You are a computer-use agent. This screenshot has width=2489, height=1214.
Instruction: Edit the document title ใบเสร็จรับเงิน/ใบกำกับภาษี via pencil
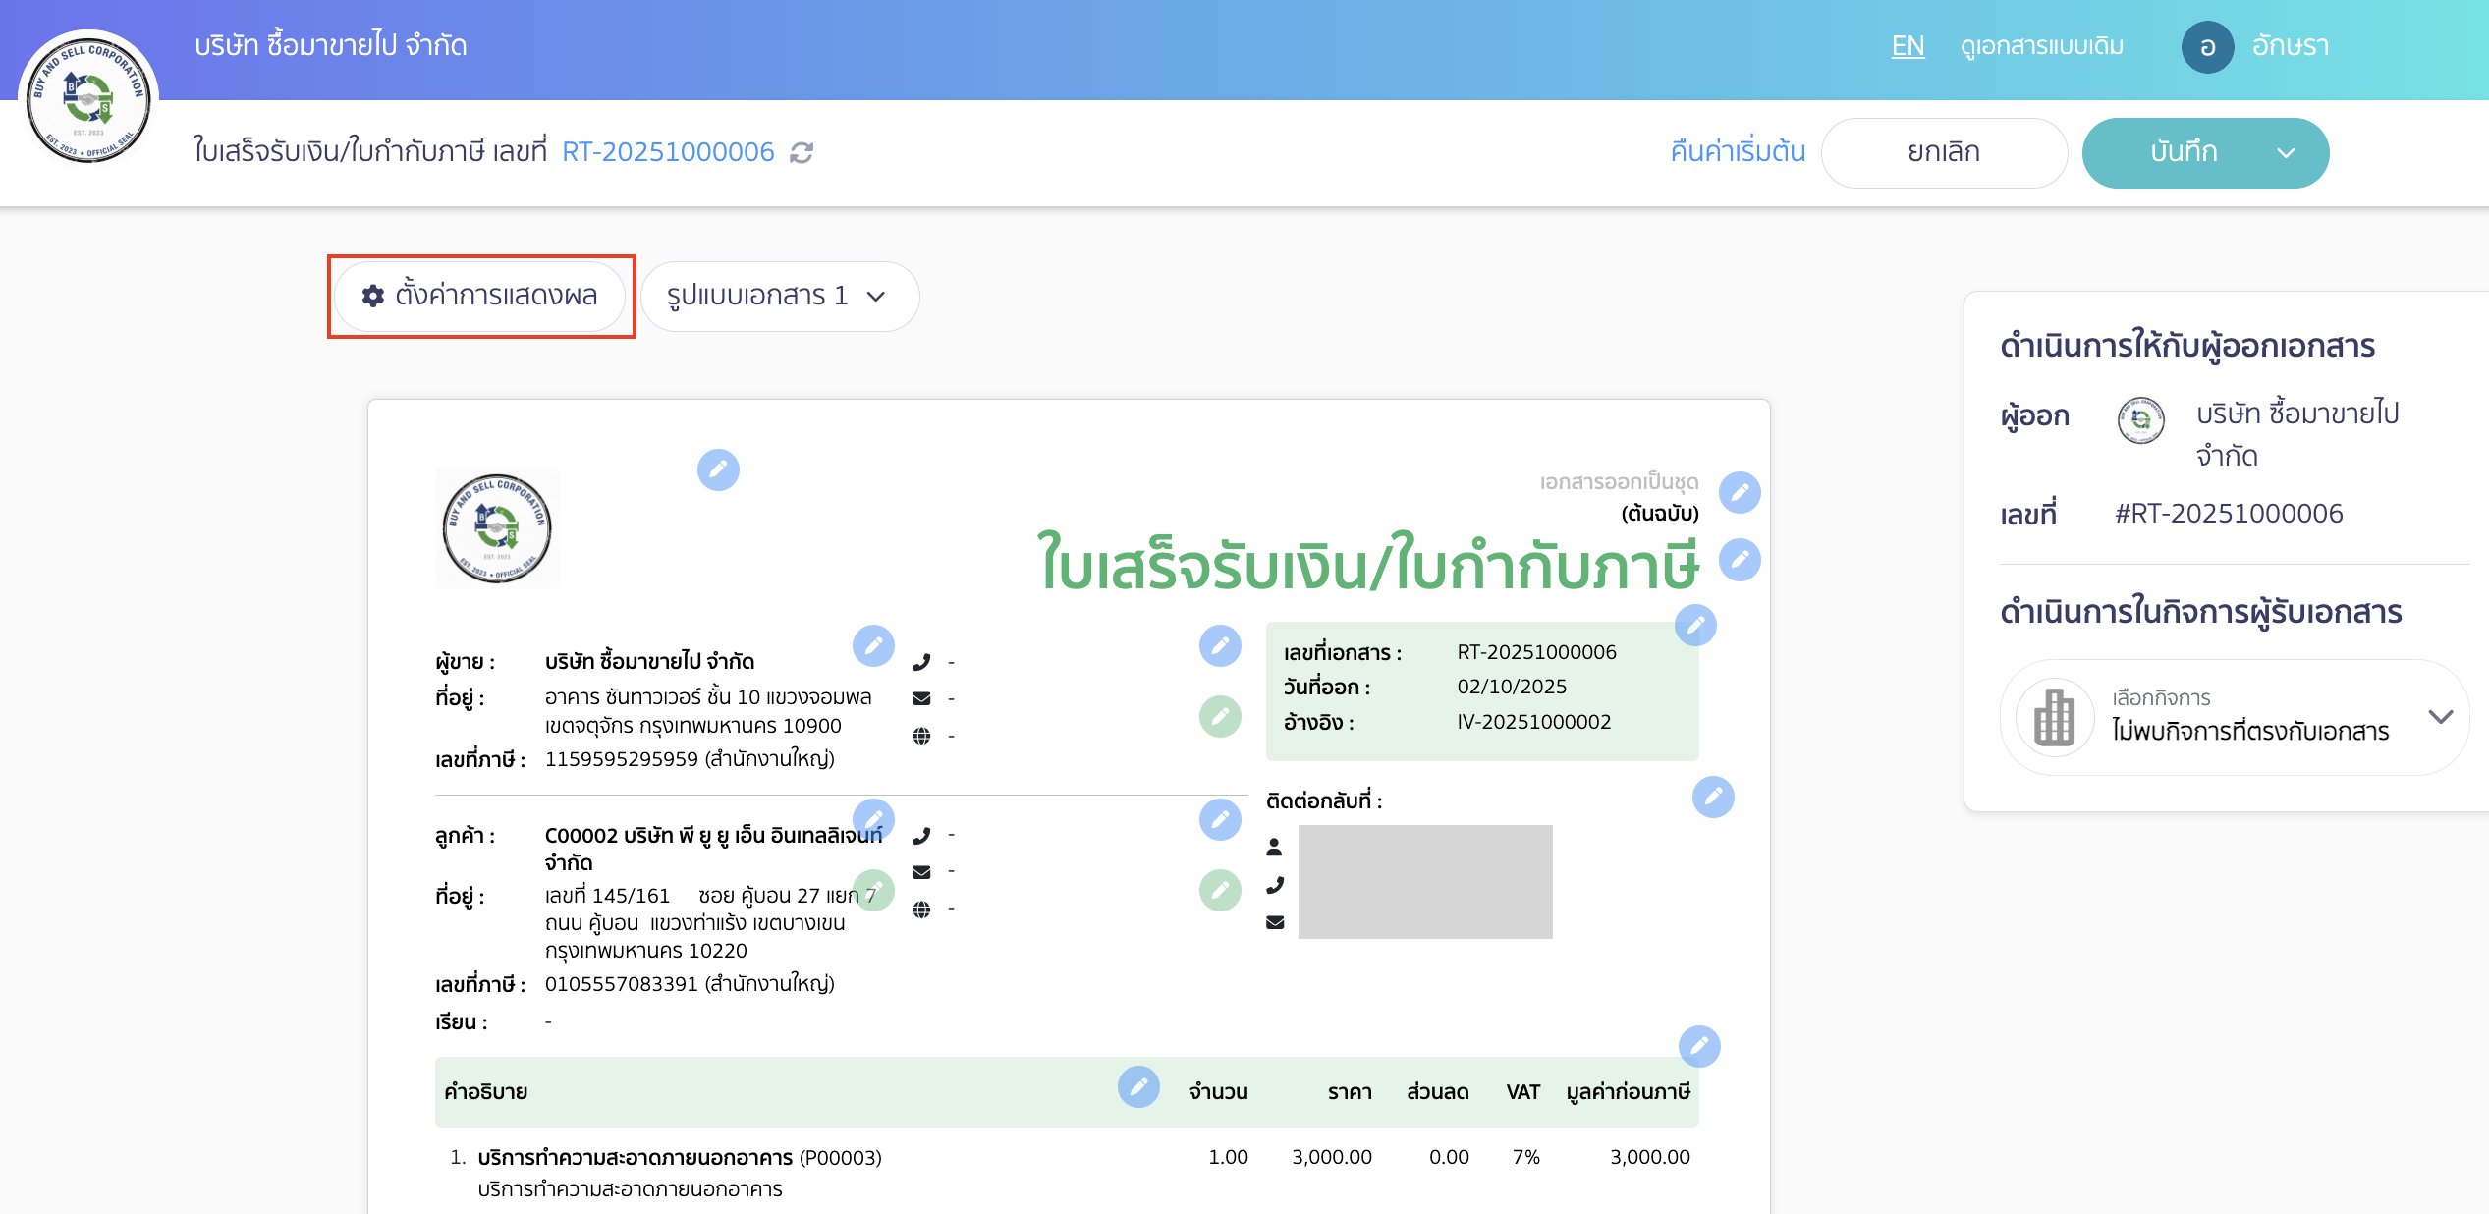coord(1740,559)
